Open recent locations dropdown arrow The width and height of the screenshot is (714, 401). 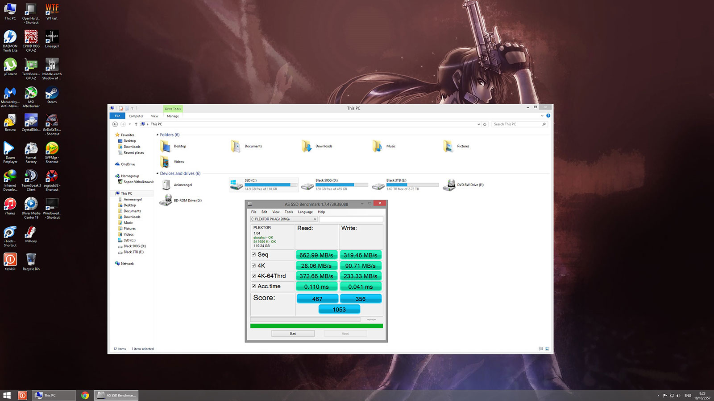click(129, 124)
